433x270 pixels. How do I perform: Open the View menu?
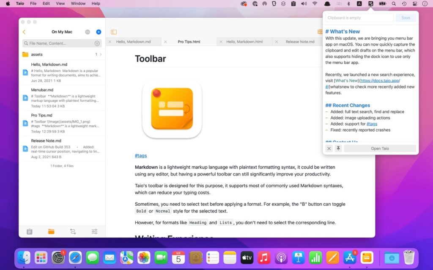pos(60,3)
